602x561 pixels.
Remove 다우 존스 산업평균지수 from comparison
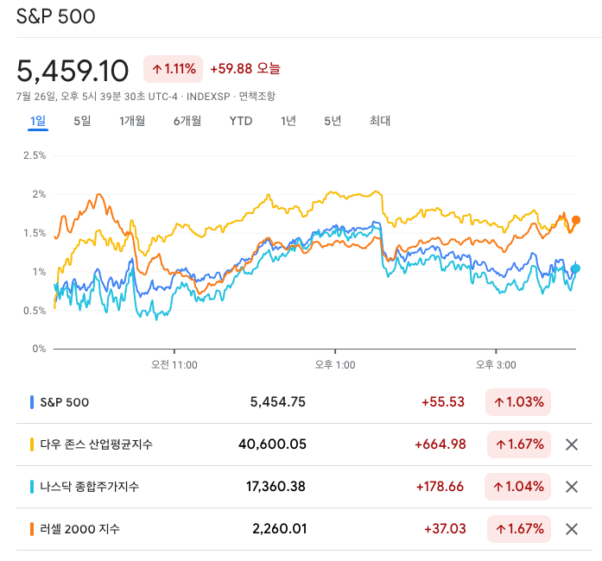572,444
